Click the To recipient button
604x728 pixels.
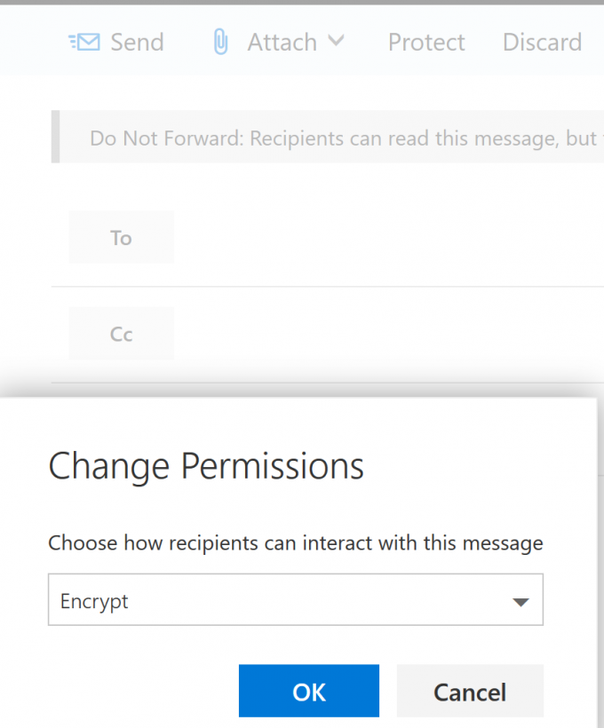point(120,237)
